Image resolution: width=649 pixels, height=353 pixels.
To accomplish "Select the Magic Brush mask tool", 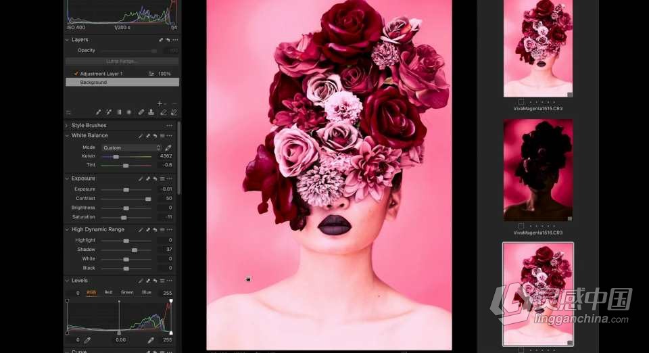I will (108, 112).
